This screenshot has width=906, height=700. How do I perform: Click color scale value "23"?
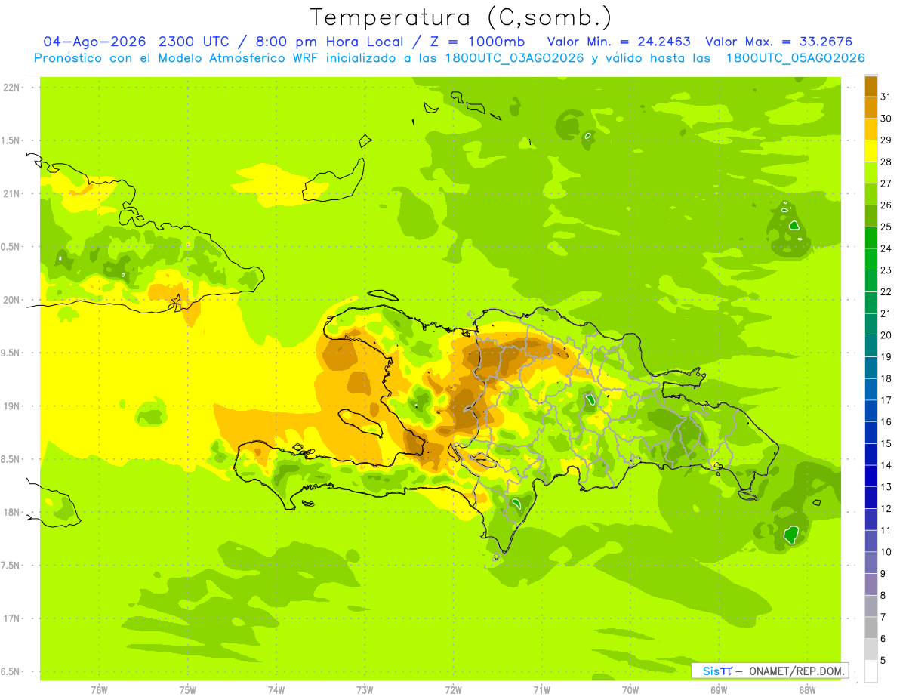click(x=886, y=270)
